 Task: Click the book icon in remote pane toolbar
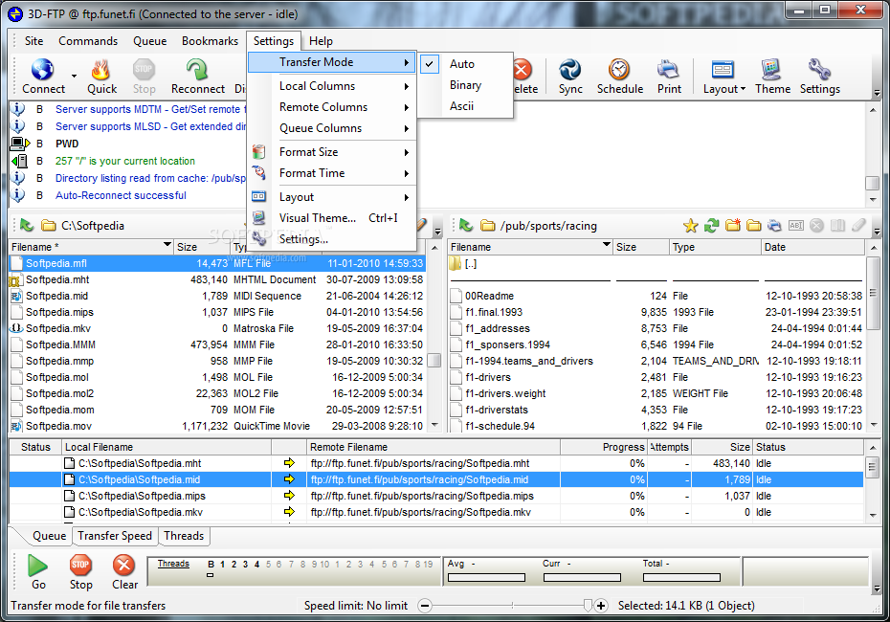pos(837,225)
